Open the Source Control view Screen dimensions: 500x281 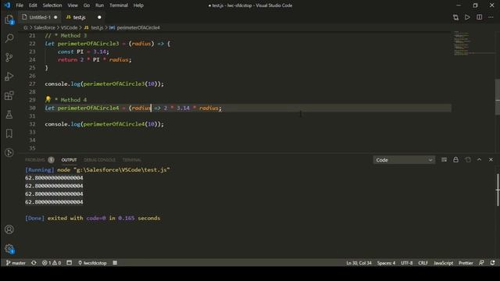click(x=9, y=57)
